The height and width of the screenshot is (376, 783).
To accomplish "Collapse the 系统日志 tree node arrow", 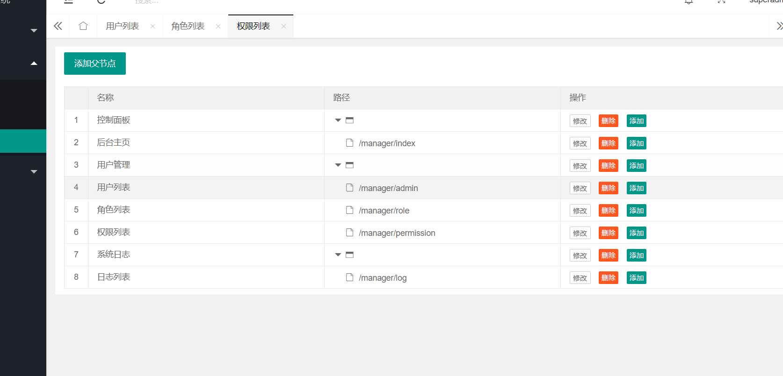I will tap(338, 255).
